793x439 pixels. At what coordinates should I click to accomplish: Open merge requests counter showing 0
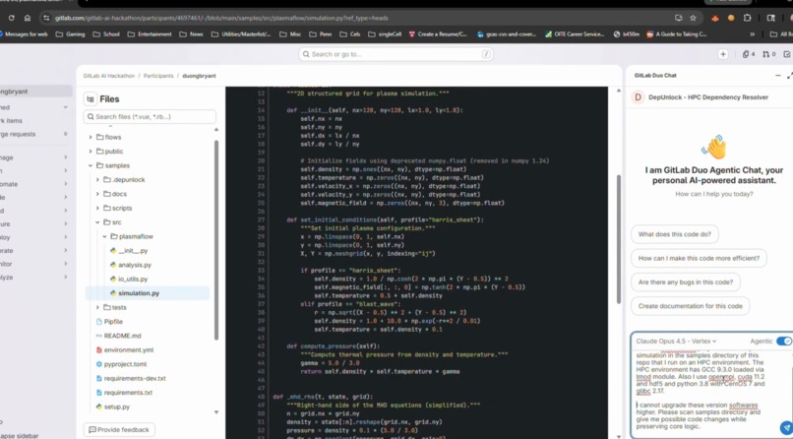(x=768, y=54)
